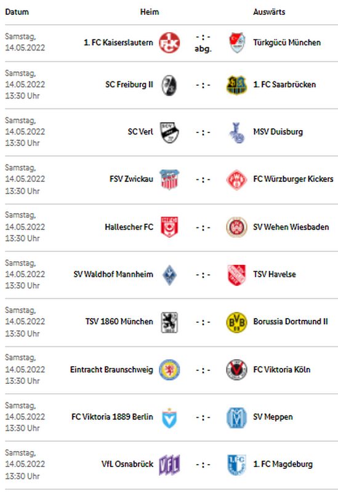Select the 1. FC Magdeburg crest

click(x=237, y=465)
